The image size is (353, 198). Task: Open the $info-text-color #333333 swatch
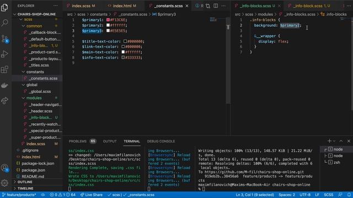(x=123, y=58)
